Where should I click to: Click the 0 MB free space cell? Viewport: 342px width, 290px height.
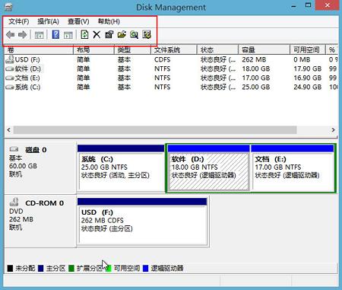coord(302,59)
